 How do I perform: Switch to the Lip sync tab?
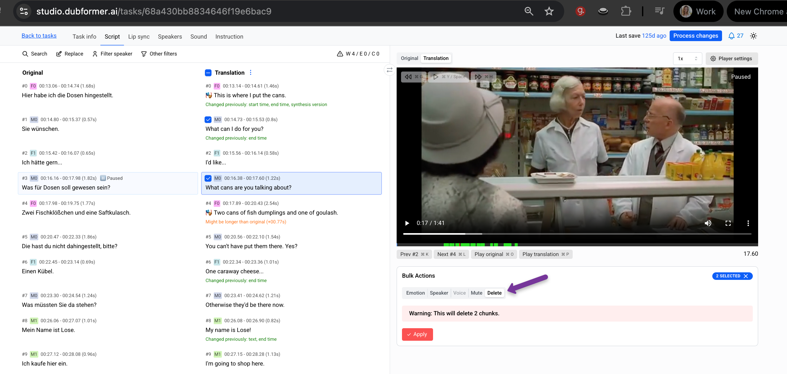point(139,37)
